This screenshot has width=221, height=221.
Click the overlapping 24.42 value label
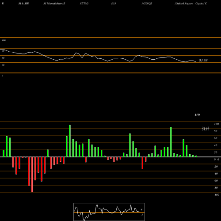[206, 128]
